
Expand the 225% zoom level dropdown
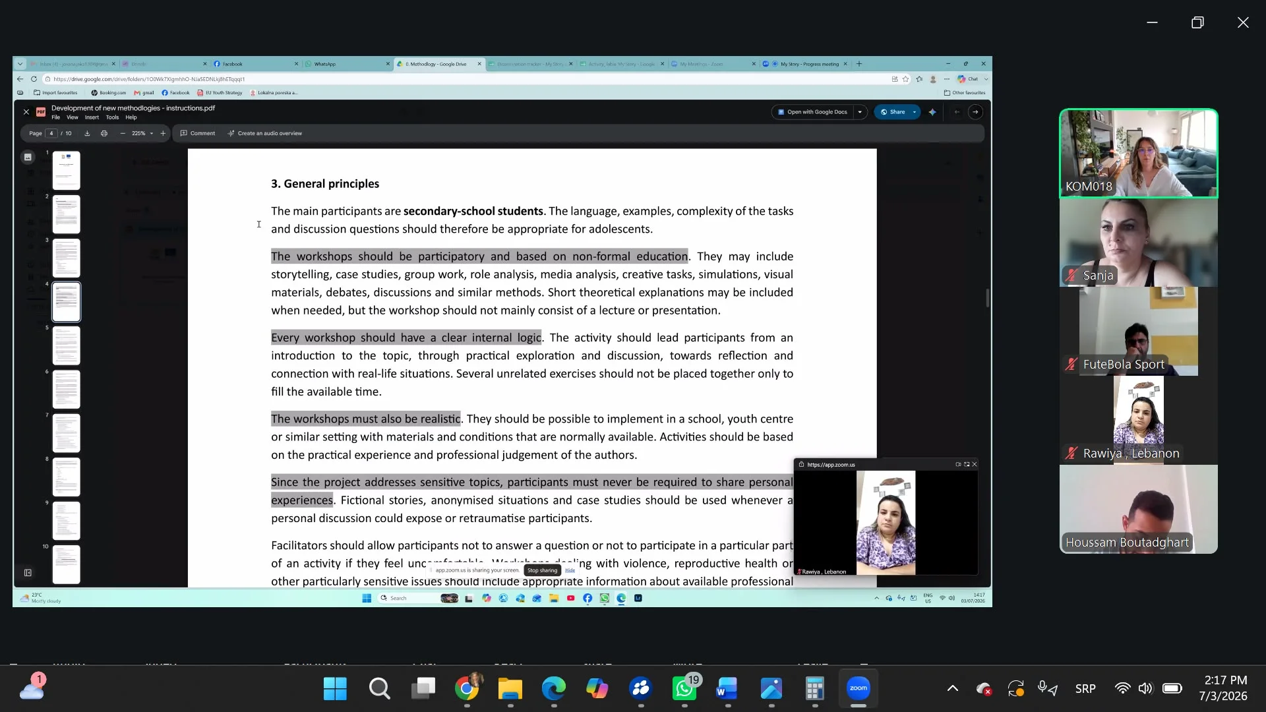coord(152,133)
